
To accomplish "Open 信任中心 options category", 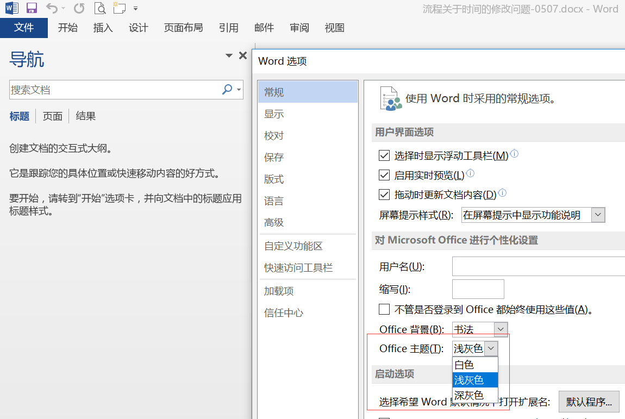I will click(x=308, y=312).
